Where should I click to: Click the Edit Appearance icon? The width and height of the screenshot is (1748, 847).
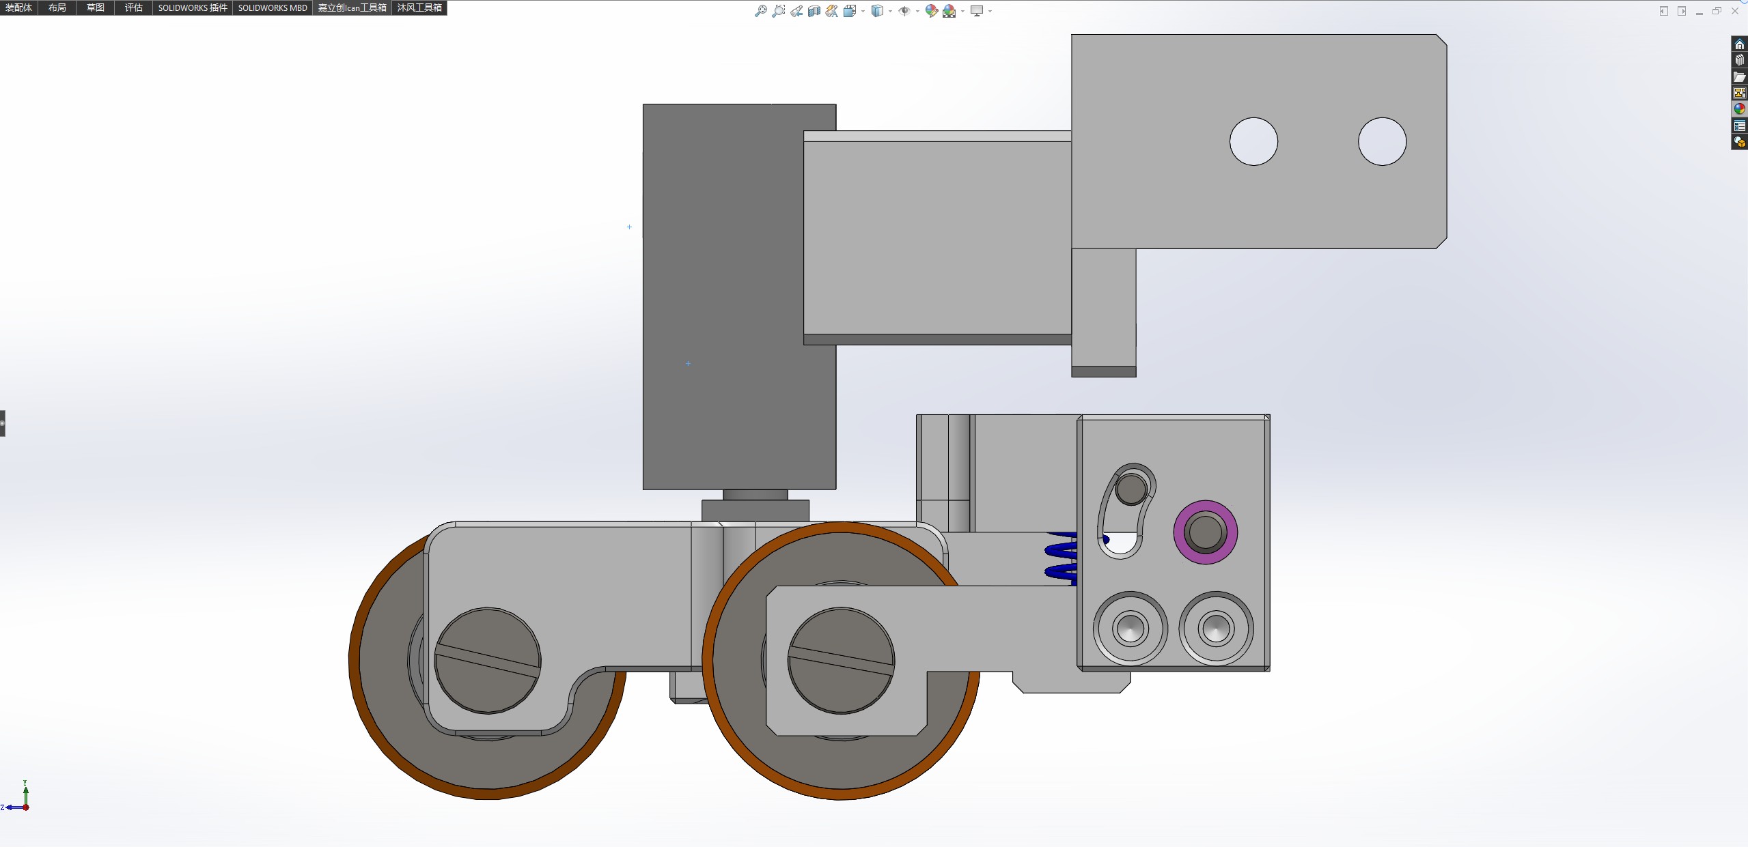(931, 11)
